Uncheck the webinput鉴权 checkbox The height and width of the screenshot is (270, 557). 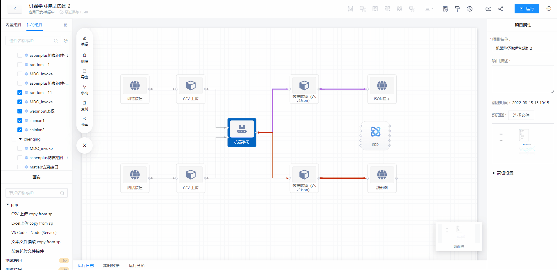20,111
